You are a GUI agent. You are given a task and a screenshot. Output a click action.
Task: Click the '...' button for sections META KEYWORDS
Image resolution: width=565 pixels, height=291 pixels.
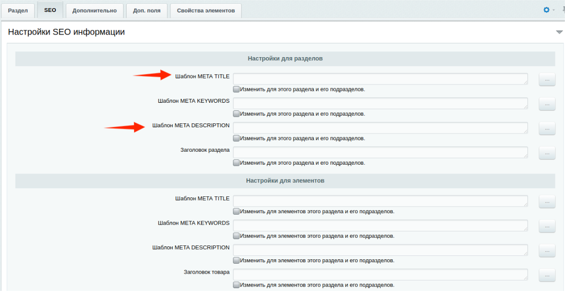(547, 104)
